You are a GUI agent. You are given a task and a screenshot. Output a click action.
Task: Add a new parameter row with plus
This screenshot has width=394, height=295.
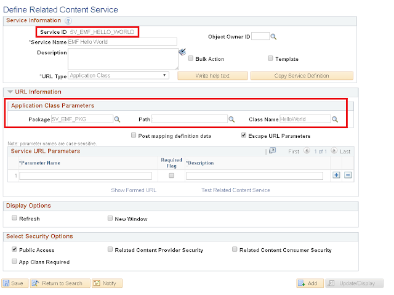[x=337, y=176]
